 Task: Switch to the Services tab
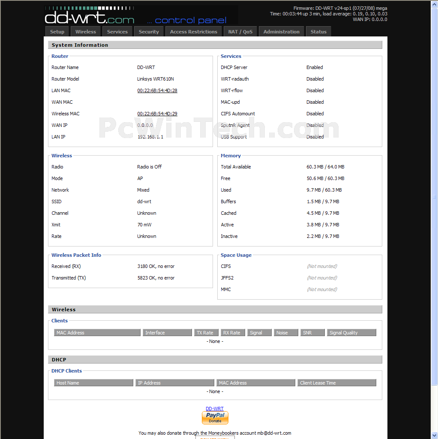pyautogui.click(x=117, y=32)
